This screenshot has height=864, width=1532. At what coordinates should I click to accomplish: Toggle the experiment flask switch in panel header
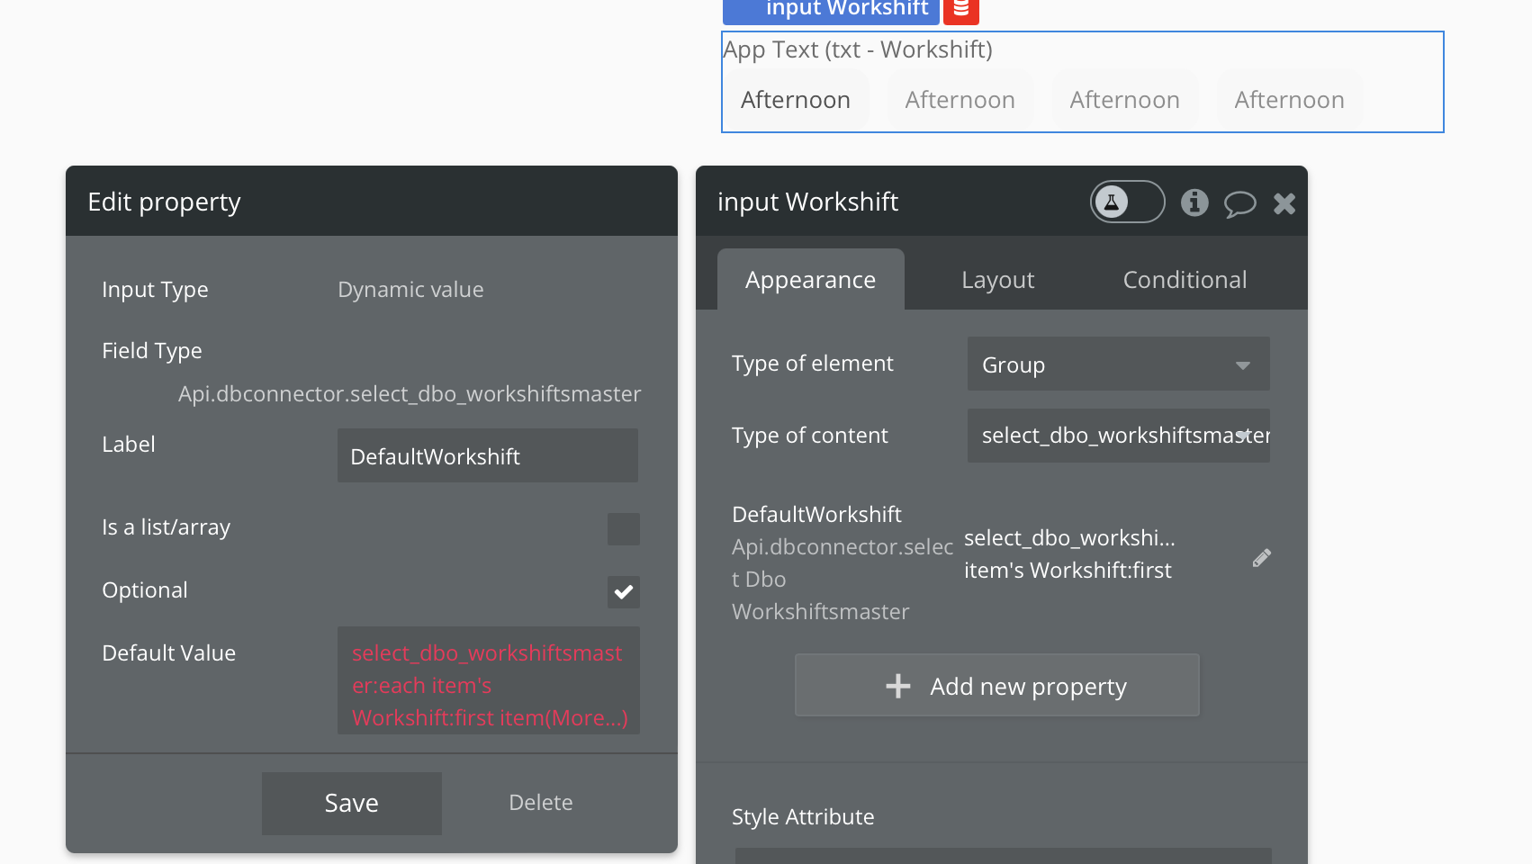tap(1126, 202)
